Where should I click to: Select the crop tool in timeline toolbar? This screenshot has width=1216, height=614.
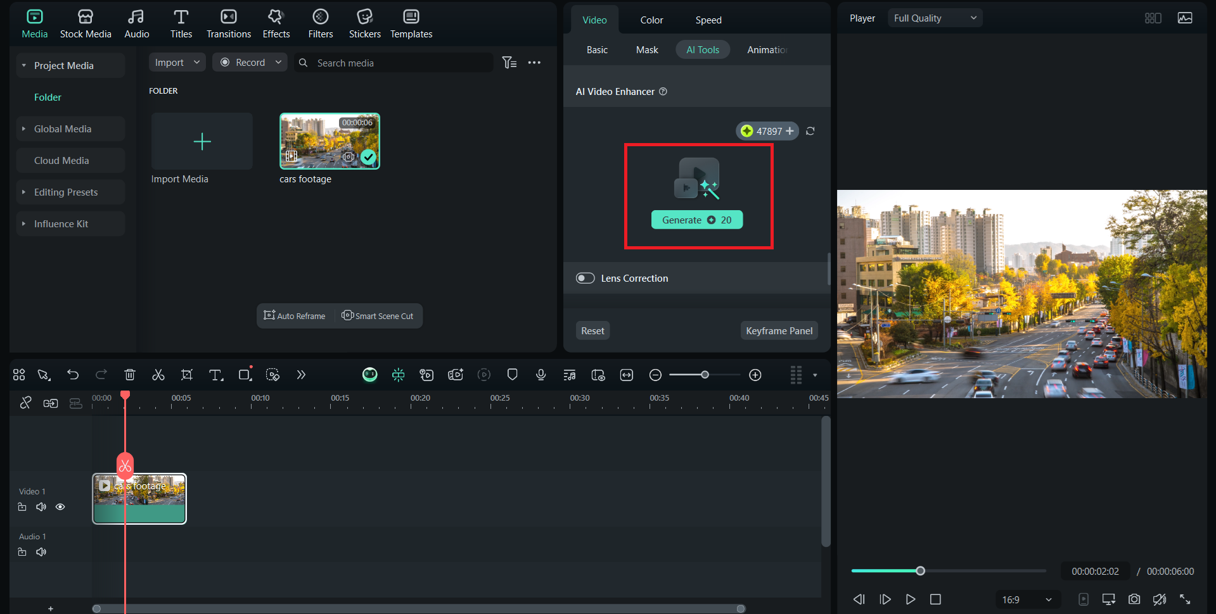tap(187, 375)
